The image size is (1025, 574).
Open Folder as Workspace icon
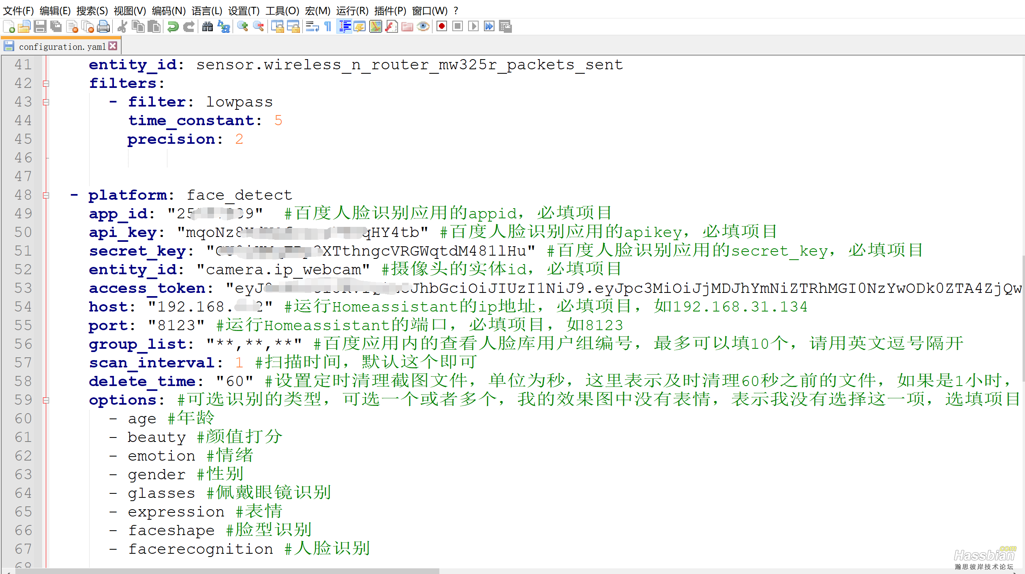tap(407, 27)
